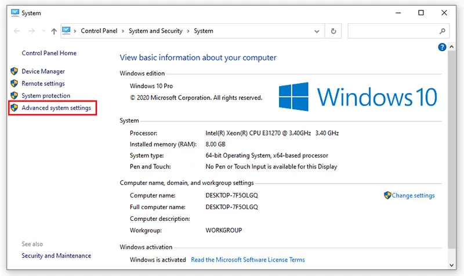Refresh the address bar location

click(x=333, y=31)
